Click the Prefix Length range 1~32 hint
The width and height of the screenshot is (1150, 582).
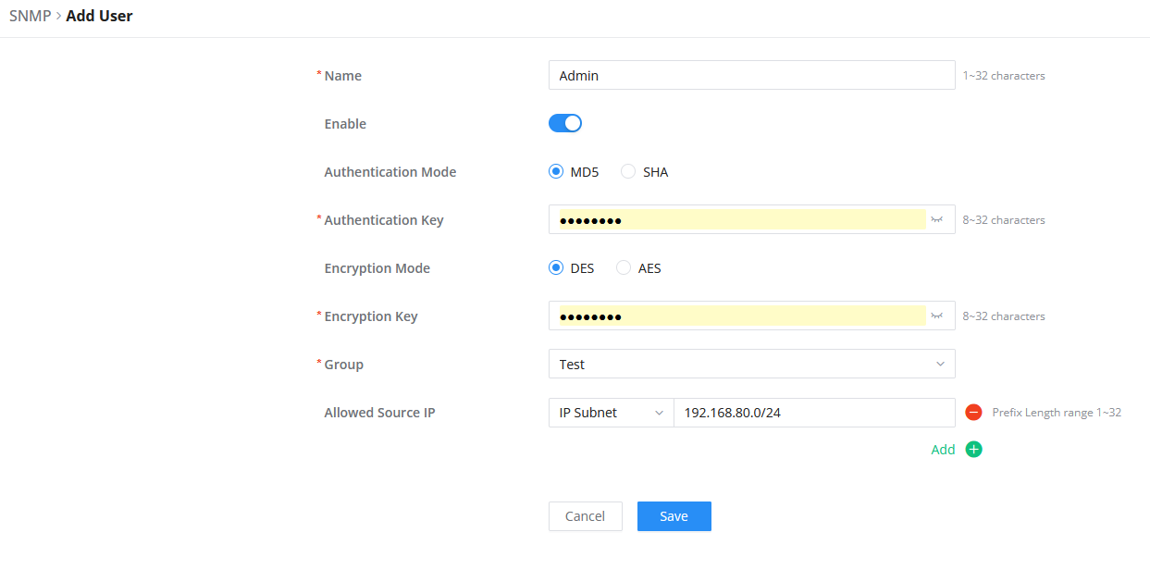[x=1057, y=413]
